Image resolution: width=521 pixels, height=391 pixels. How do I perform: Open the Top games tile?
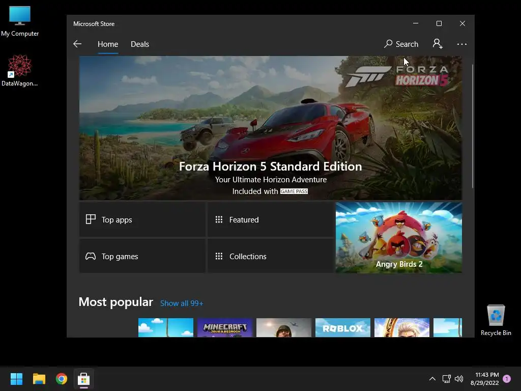142,257
